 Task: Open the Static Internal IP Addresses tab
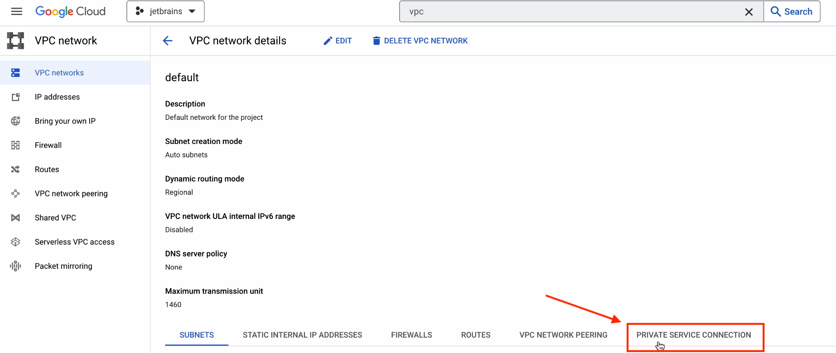302,335
